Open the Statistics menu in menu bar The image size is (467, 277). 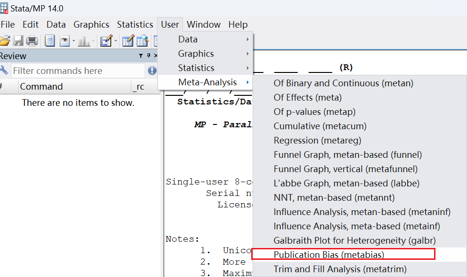tap(135, 24)
